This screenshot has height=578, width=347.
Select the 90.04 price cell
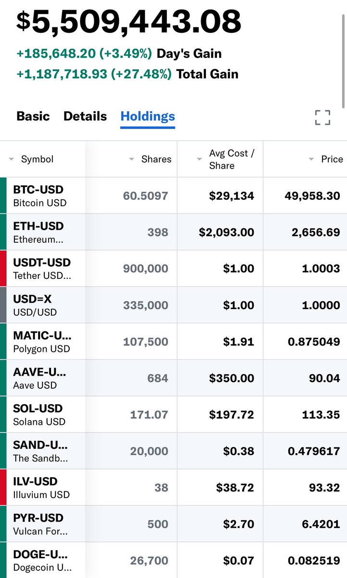305,379
